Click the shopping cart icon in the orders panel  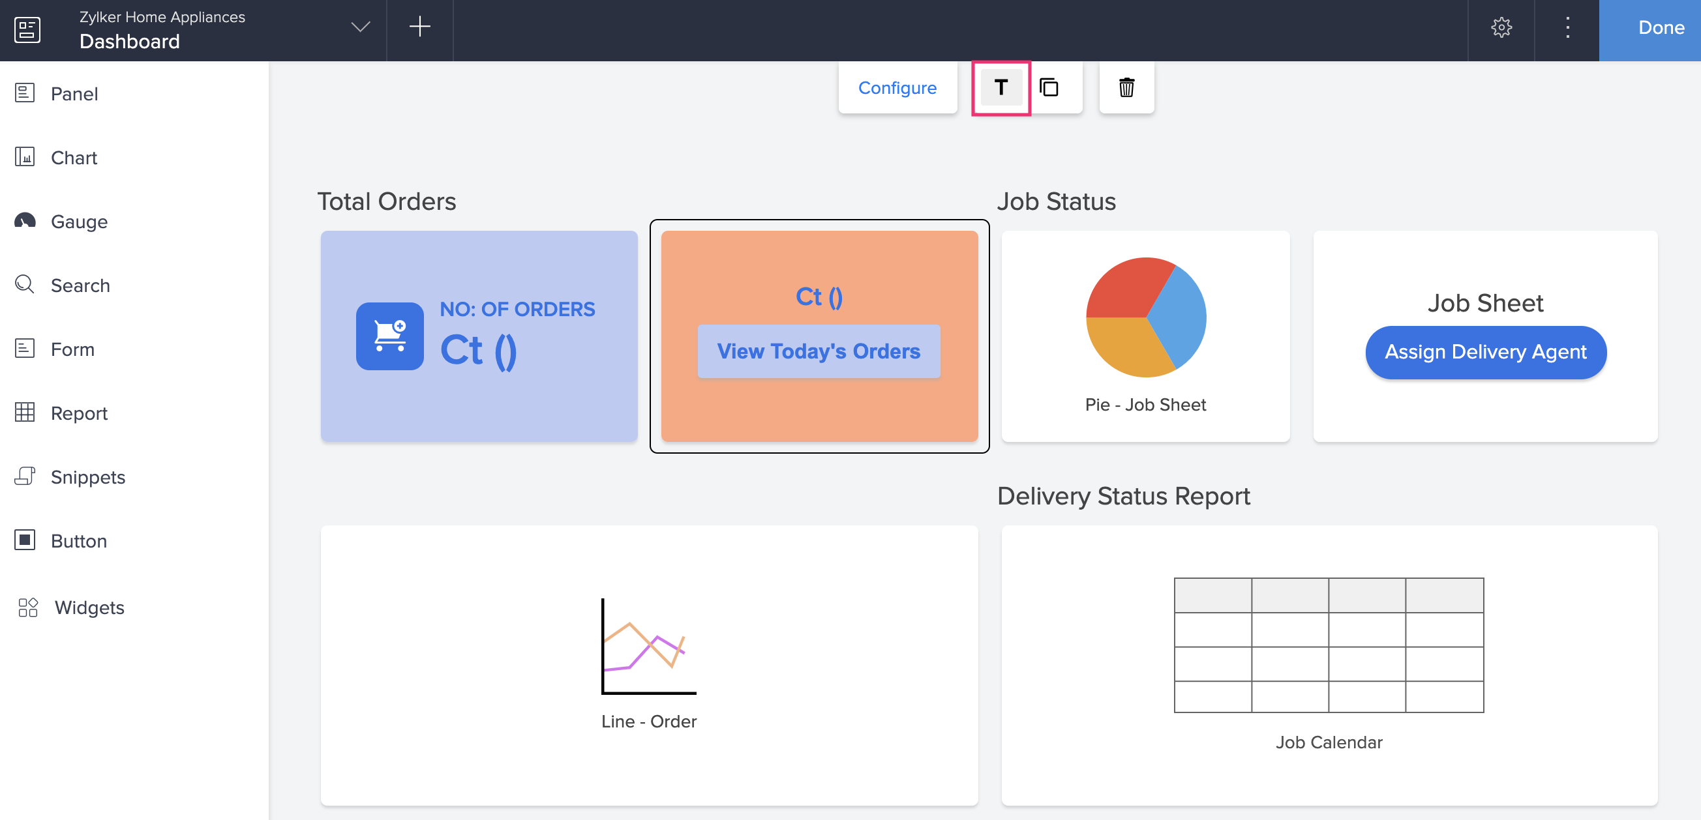click(x=389, y=336)
